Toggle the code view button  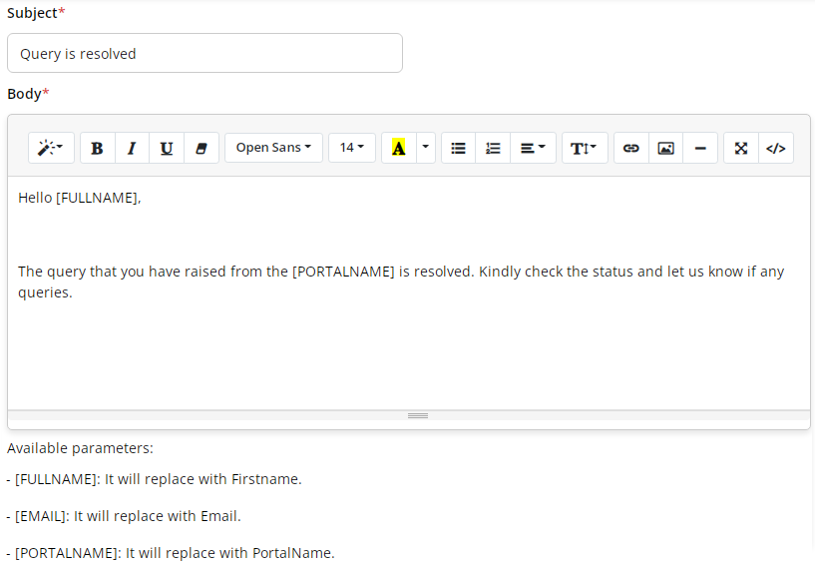pos(776,148)
